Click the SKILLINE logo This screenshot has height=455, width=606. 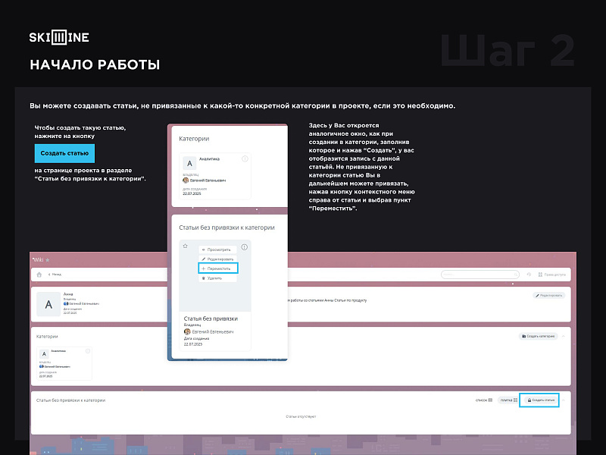point(59,37)
